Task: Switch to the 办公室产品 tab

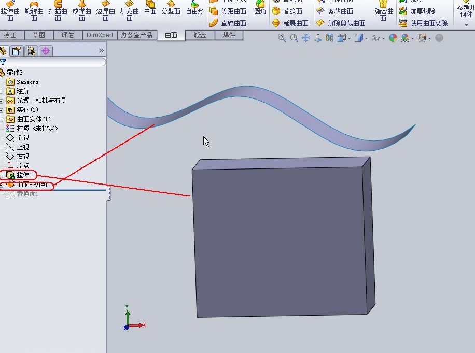Action: coord(137,35)
